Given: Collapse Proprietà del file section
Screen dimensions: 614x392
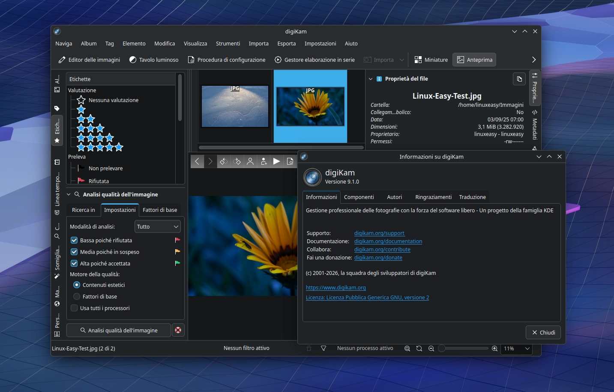Looking at the screenshot, I should point(371,79).
